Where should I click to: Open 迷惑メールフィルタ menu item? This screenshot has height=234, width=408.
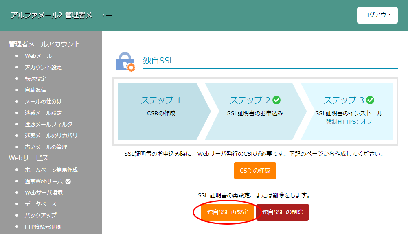(48, 124)
